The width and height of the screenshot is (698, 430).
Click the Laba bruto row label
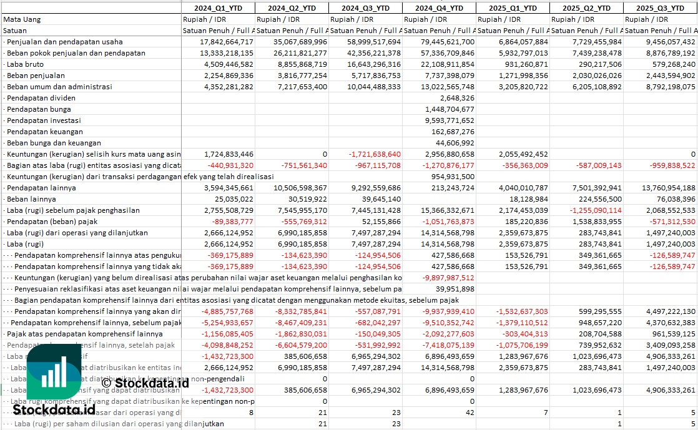click(x=25, y=64)
